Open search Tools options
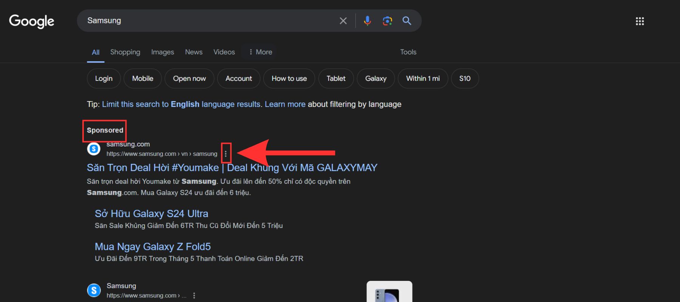The width and height of the screenshot is (680, 302). coord(408,52)
